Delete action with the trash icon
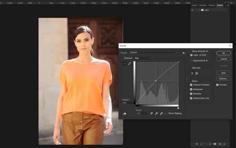This screenshot has height=148, width=236. (224, 144)
